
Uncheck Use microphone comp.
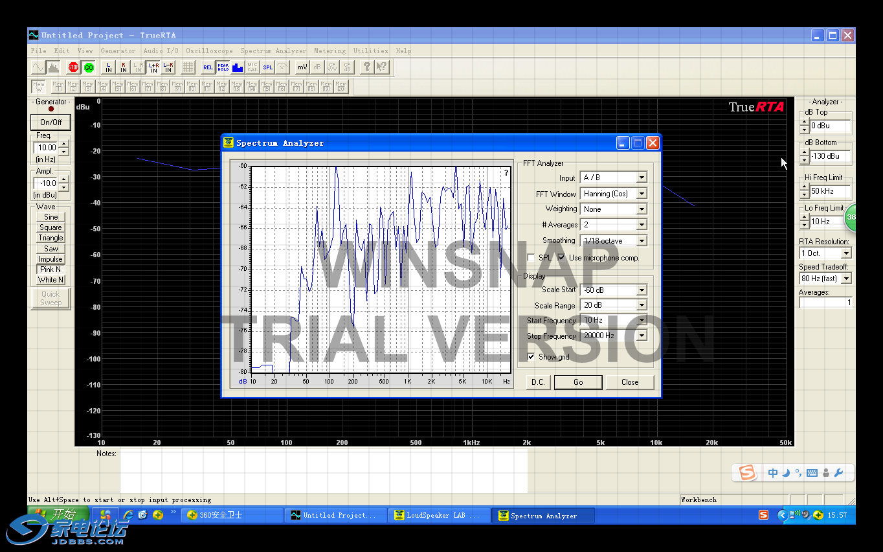[x=562, y=258]
